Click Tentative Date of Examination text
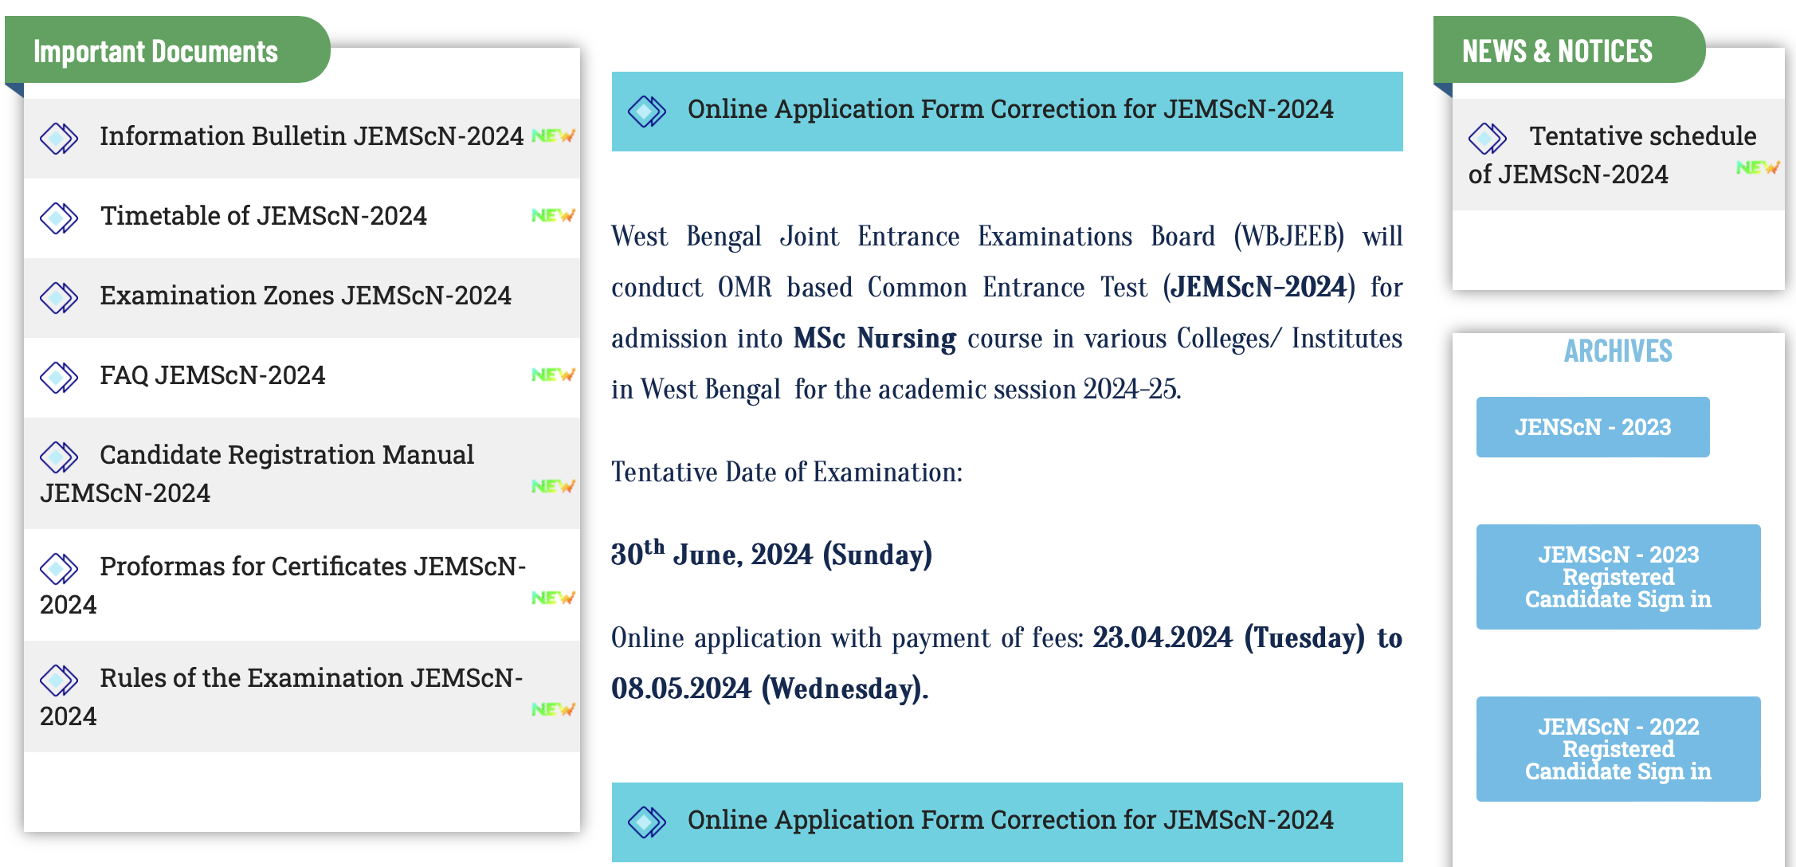1796x867 pixels. tap(786, 473)
